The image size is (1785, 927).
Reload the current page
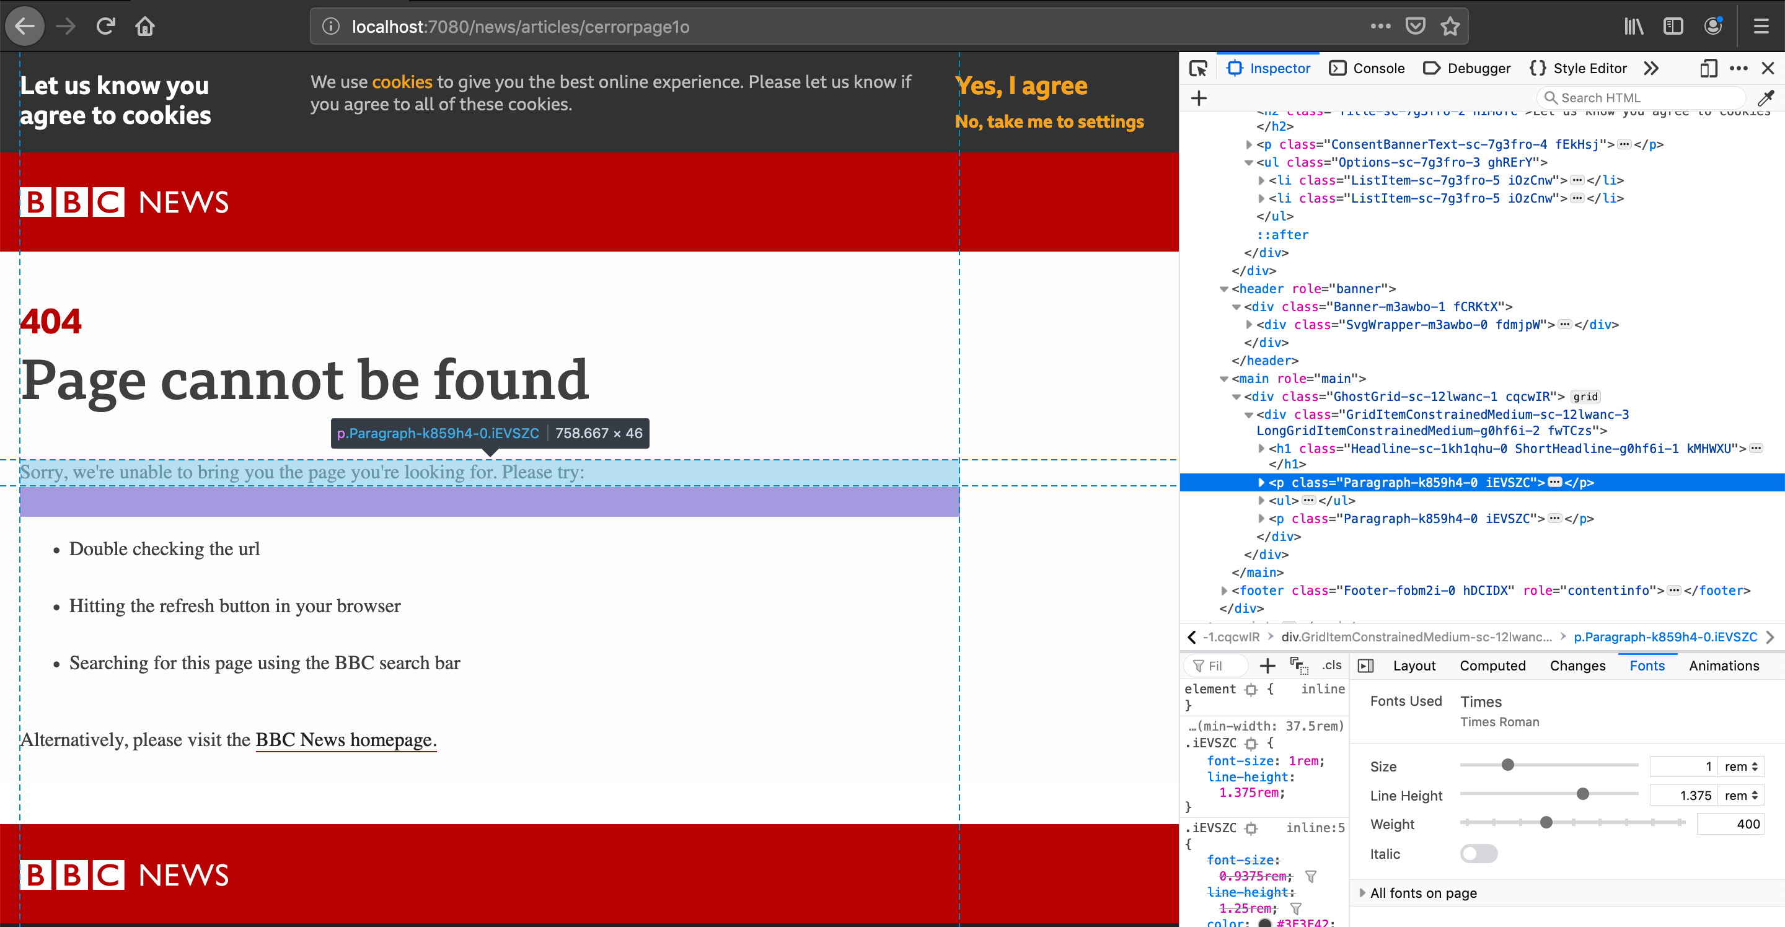click(x=105, y=25)
